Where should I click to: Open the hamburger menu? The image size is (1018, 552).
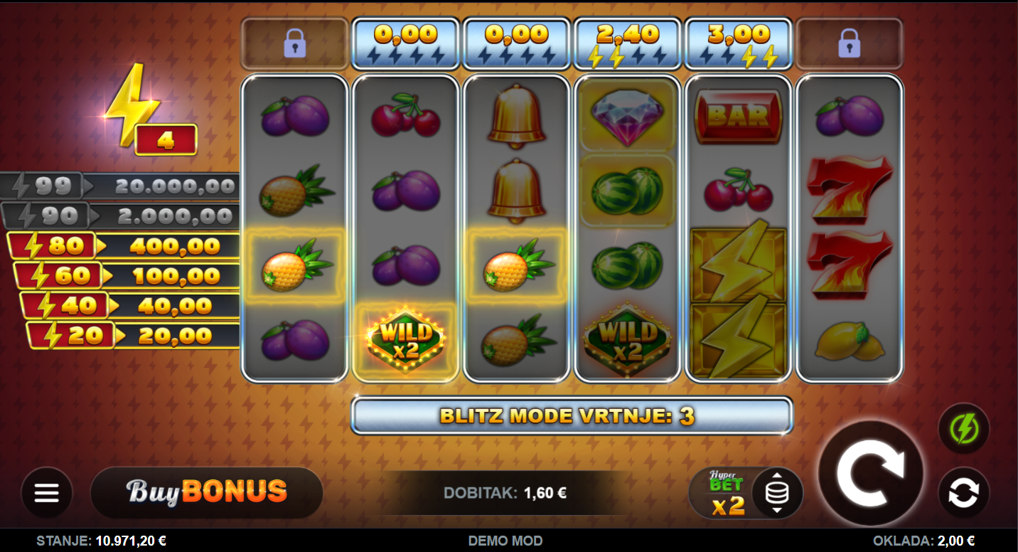[x=47, y=492]
